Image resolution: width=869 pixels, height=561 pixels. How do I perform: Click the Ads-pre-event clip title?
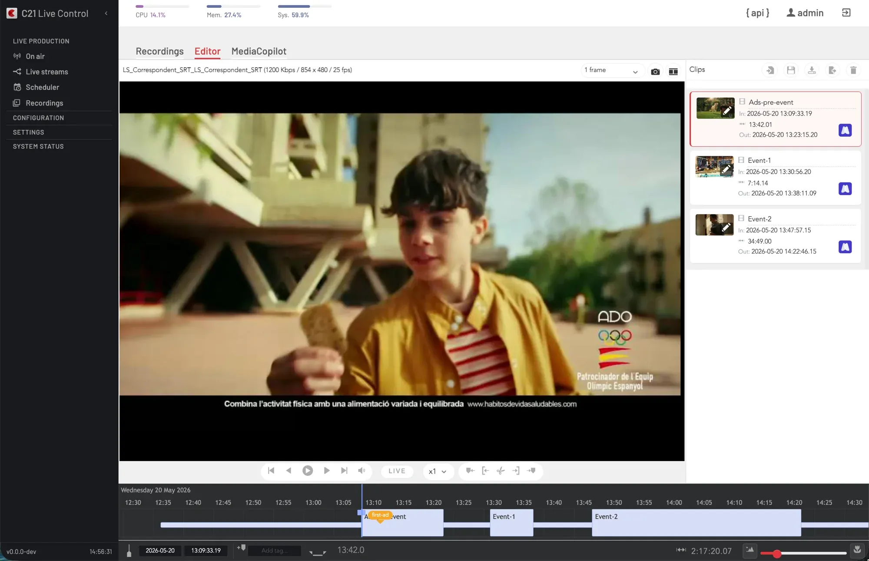(x=771, y=102)
